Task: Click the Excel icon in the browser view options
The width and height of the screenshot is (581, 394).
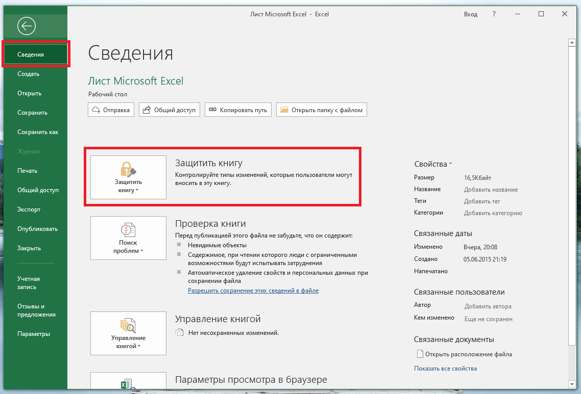Action: tap(128, 384)
